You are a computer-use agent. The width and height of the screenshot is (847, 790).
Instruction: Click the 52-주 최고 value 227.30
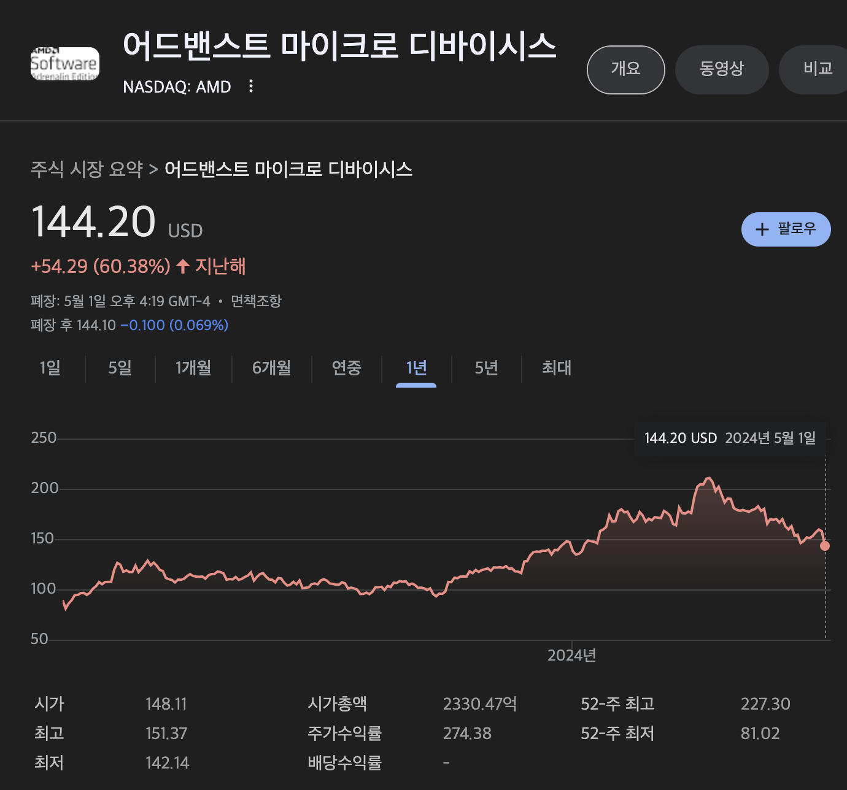coord(765,704)
